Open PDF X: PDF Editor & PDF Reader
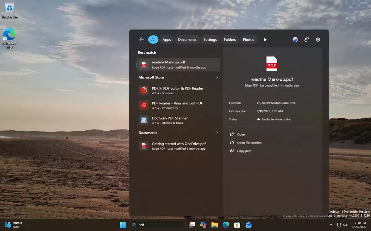The height and width of the screenshot is (231, 371). pyautogui.click(x=178, y=91)
